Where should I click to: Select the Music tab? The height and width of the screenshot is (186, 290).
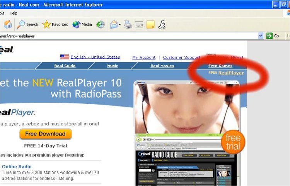[x=113, y=66]
